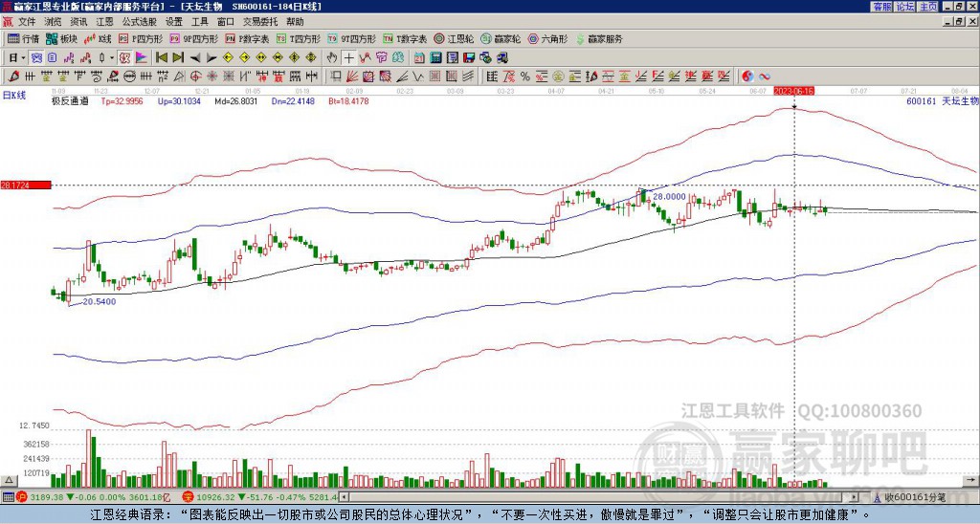The width and height of the screenshot is (980, 524).
Task: Click the horizontal scrollbar left arrow
Action: (x=344, y=497)
